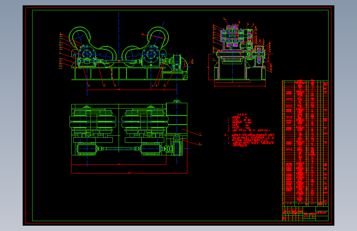The image size is (357, 231).
Task: Click the motor gearbox in the plan view
Action: pos(177,148)
